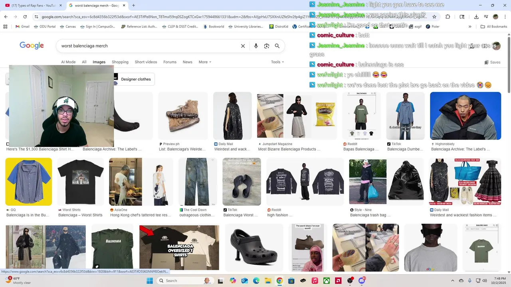Open the black high-heel Crocs image
The image size is (511, 287).
pyautogui.click(x=254, y=247)
